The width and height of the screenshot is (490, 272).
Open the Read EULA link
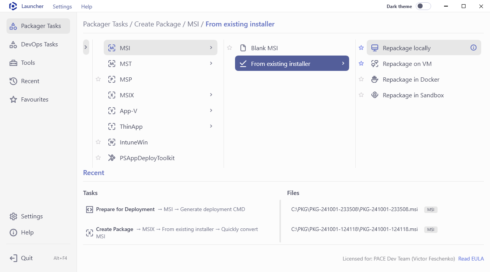(x=471, y=259)
